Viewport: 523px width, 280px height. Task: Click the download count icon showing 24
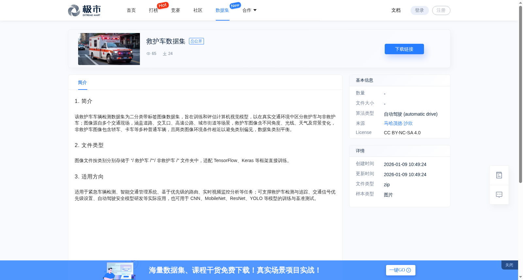[x=165, y=54]
